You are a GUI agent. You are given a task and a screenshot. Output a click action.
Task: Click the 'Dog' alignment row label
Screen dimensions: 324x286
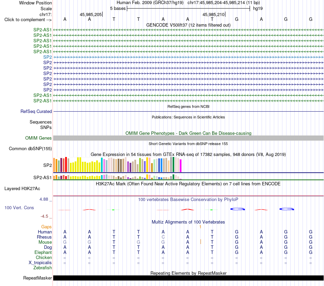(x=48, y=247)
